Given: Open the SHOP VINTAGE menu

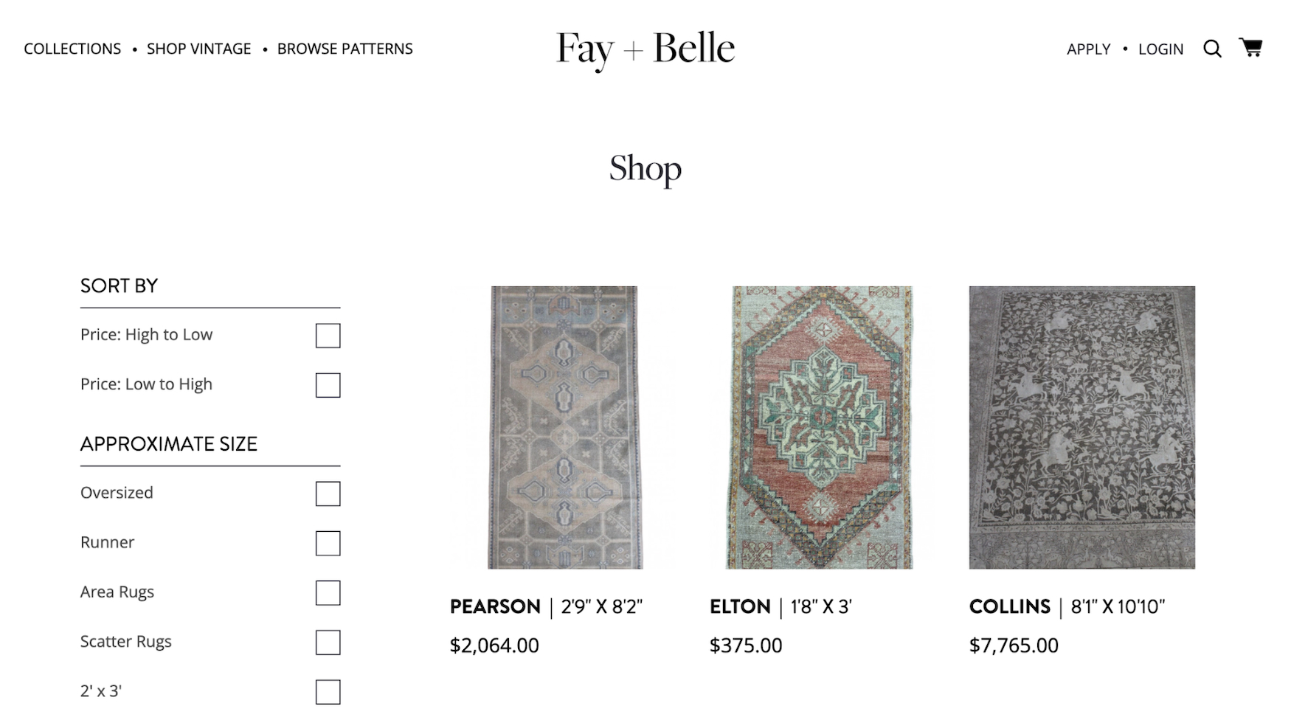Looking at the screenshot, I should pos(198,49).
